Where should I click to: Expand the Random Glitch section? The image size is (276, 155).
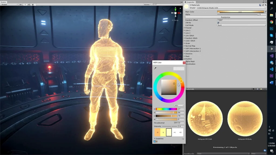(191, 38)
